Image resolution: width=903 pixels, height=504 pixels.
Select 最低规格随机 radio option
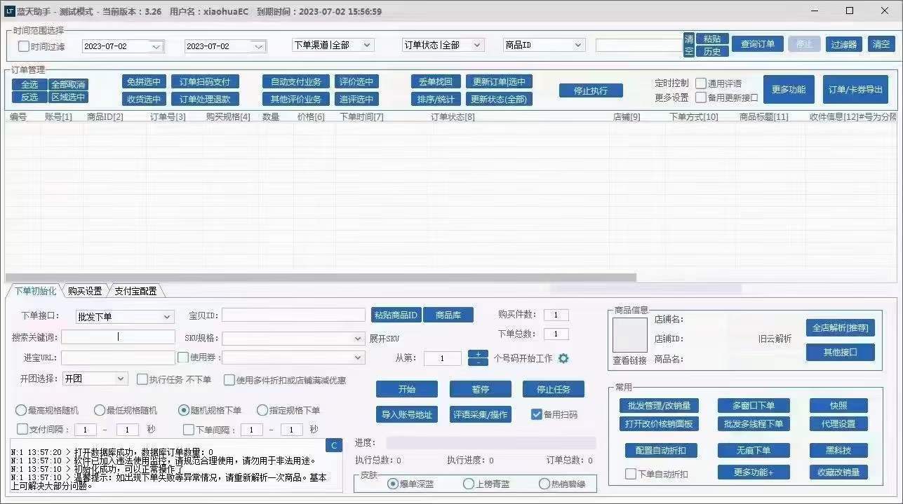[x=100, y=410]
